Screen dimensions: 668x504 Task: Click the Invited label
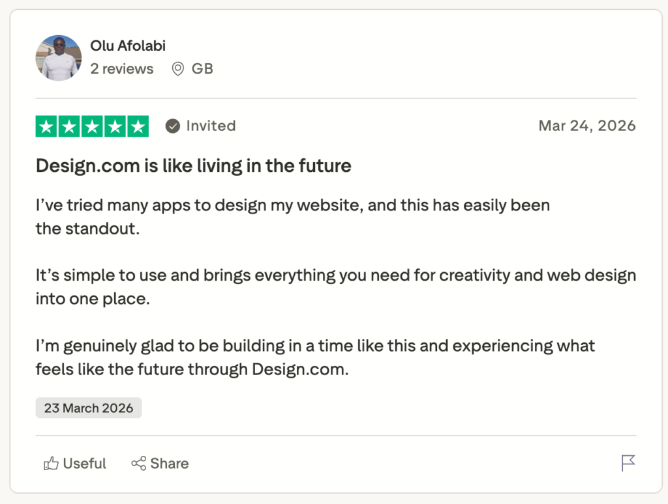[211, 126]
